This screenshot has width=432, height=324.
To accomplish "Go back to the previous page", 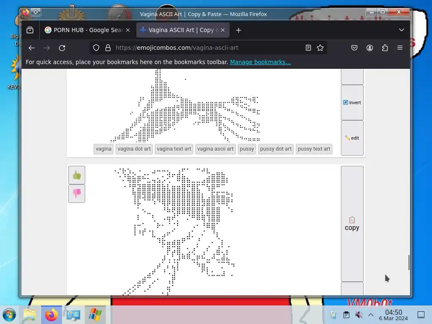I will click(32, 48).
